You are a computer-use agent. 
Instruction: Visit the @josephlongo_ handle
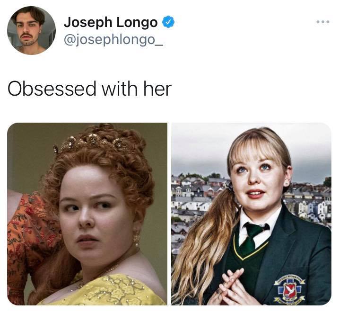pyautogui.click(x=113, y=40)
